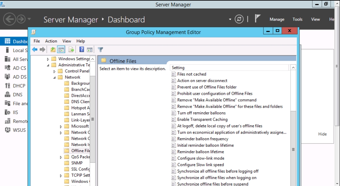Open the File menu
Screen dimensions: 340x186
[x=37, y=41]
